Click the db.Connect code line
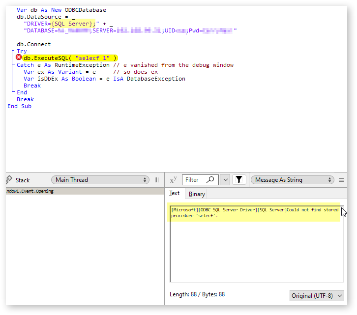This screenshot has height=315, width=357. tap(33, 44)
